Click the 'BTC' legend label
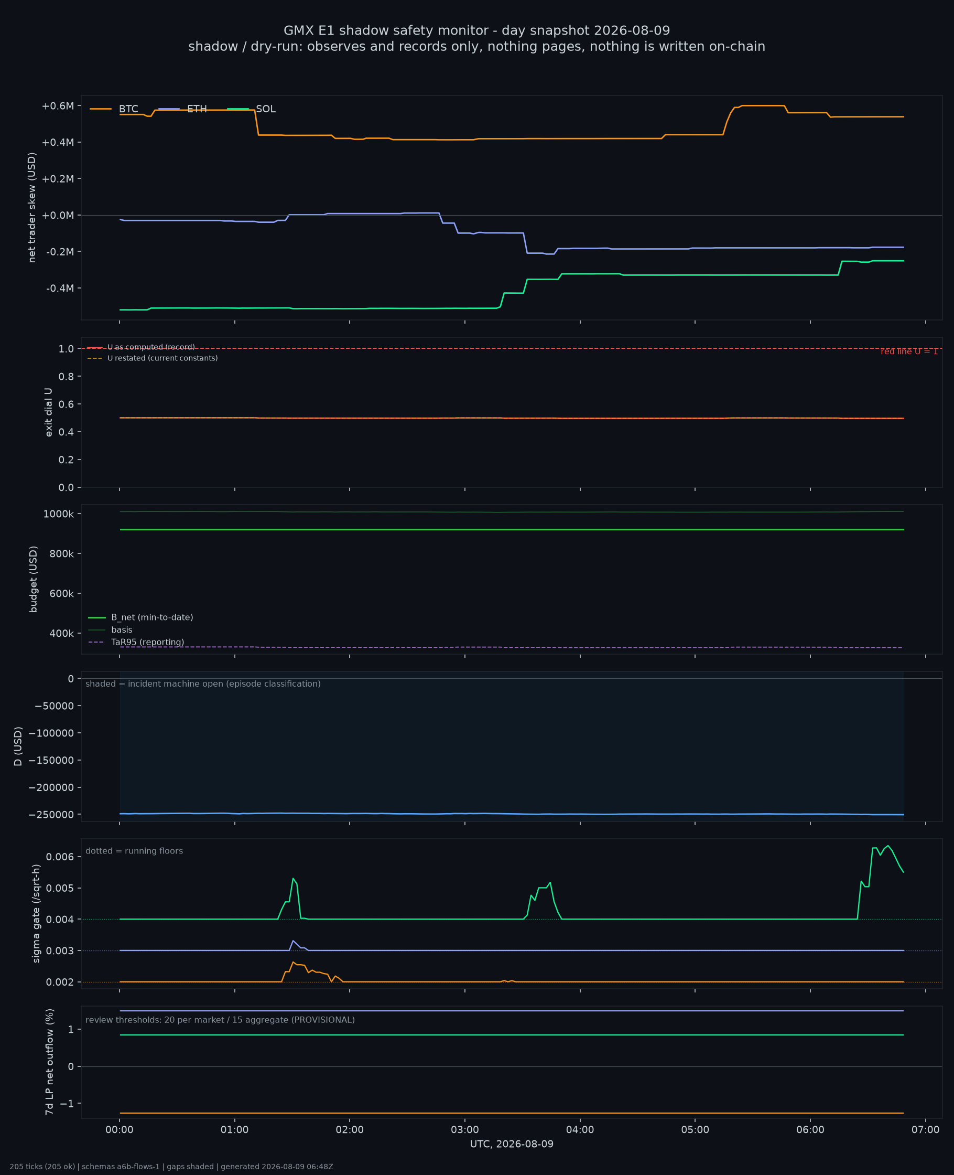 point(128,109)
